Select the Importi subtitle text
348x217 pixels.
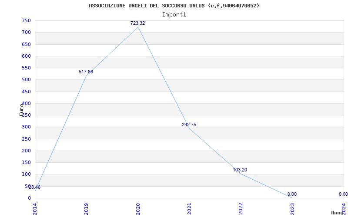[x=174, y=15]
